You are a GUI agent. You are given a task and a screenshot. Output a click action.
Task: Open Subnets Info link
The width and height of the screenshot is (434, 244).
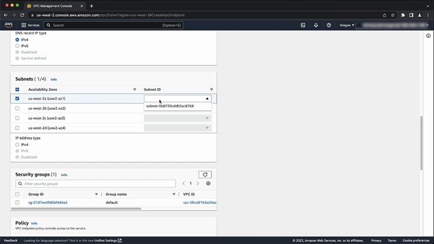tap(54, 79)
